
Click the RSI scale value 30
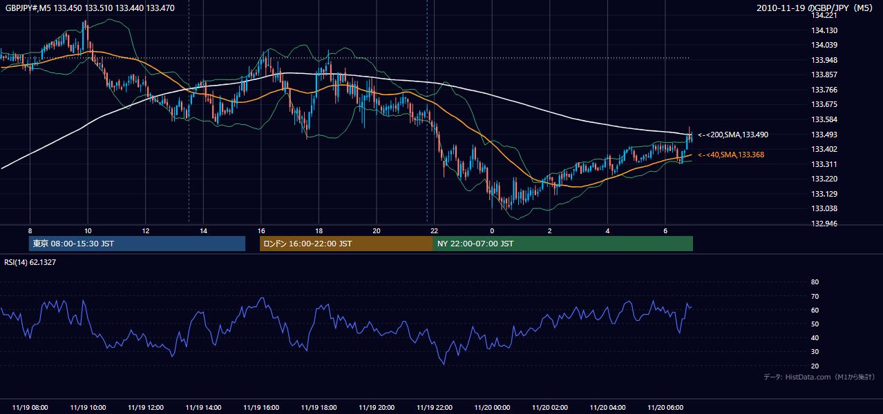coord(815,352)
